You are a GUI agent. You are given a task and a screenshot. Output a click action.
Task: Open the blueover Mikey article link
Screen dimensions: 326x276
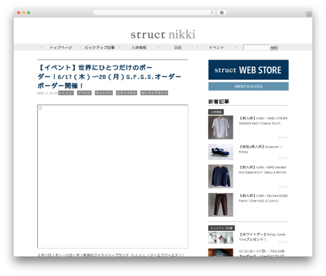[260, 149]
